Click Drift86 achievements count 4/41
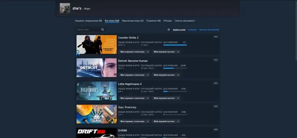This screenshot has height=138, width=297. point(183,135)
